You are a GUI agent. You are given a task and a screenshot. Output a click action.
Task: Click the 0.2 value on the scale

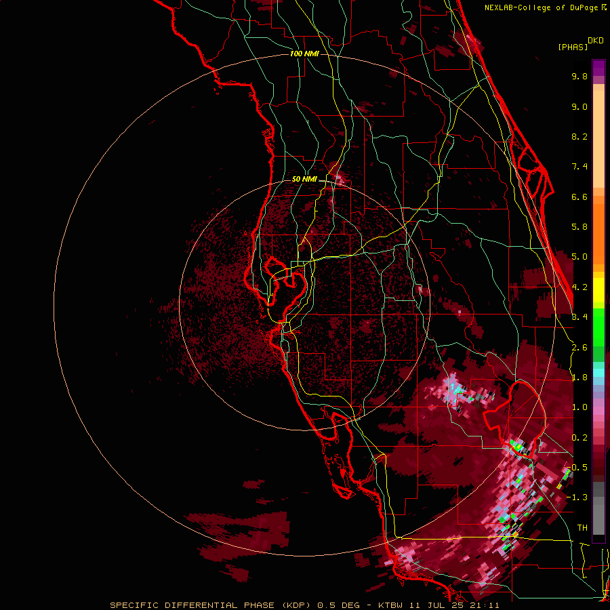pos(579,438)
